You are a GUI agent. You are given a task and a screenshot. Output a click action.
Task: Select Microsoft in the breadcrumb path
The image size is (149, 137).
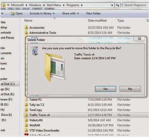tap(17, 5)
